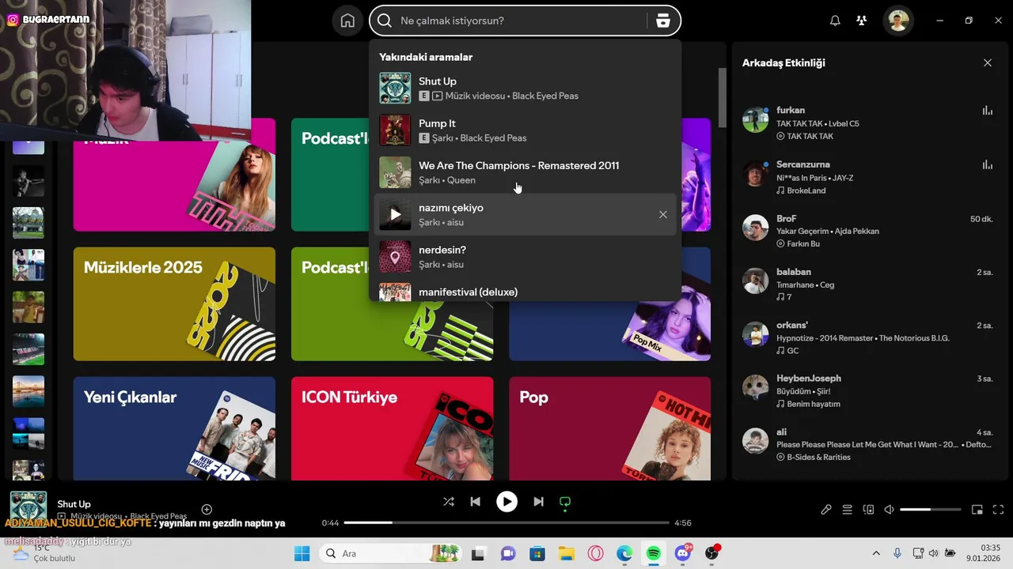1013x569 pixels.
Task: Open BroF's profile in friend activity
Action: pos(756,228)
